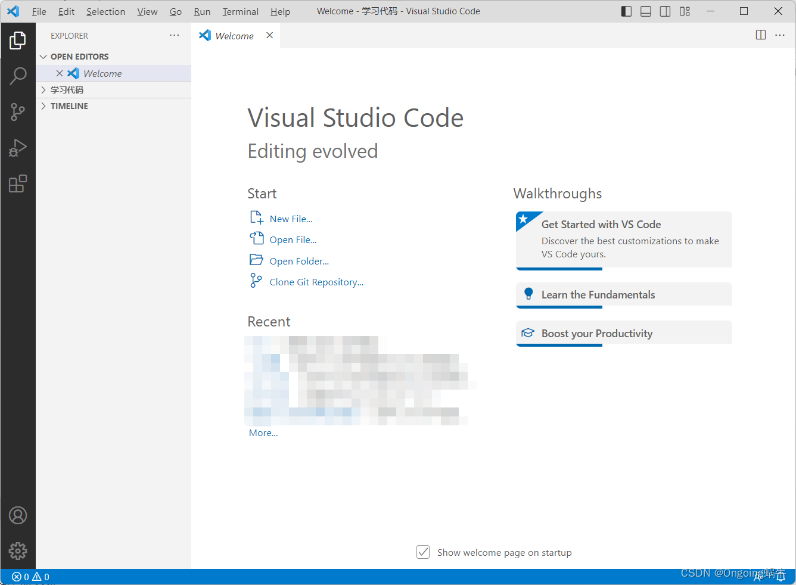Open Explorer Views and More Actions ellipsis

click(174, 35)
